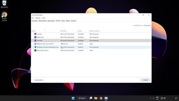This screenshot has height=101, width=179.
Task: Close the Task Manager window
Action: point(149,15)
